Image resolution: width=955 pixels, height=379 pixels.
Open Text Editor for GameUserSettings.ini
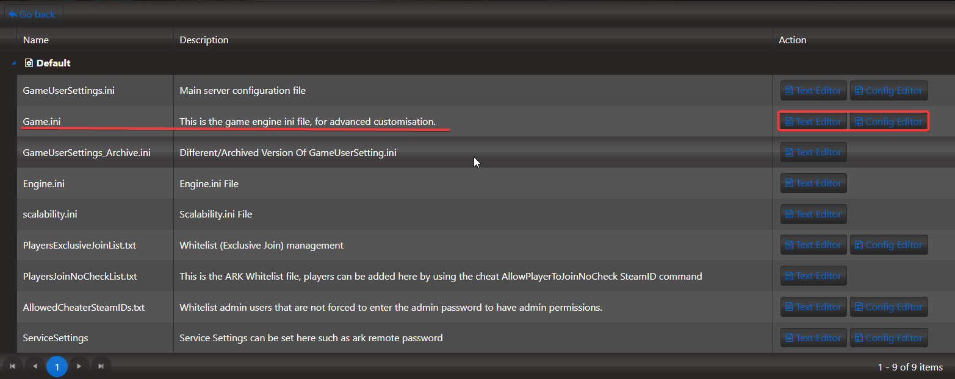coord(813,91)
